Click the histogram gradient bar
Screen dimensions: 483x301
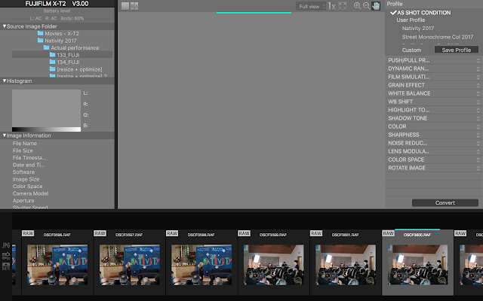point(46,129)
